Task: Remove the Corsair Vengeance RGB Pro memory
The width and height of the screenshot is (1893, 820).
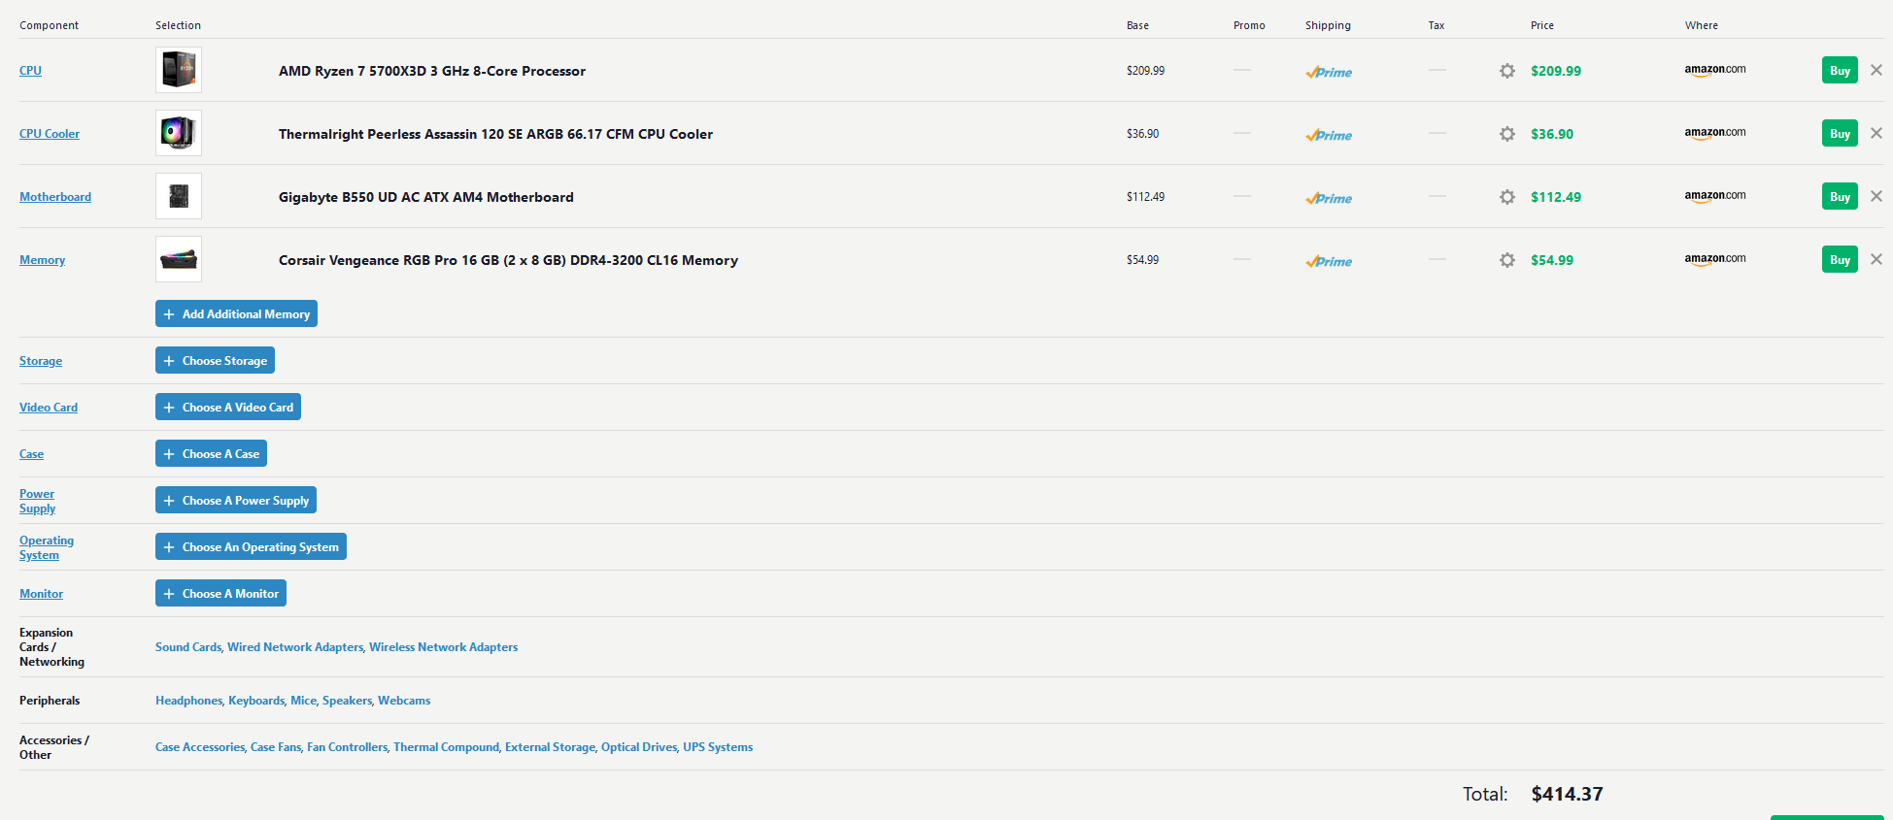Action: pos(1876,259)
